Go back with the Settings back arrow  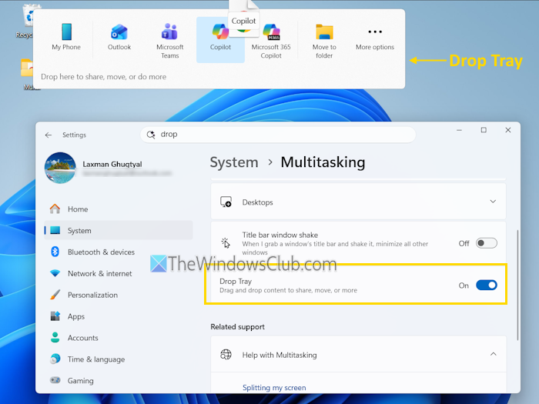(49, 135)
